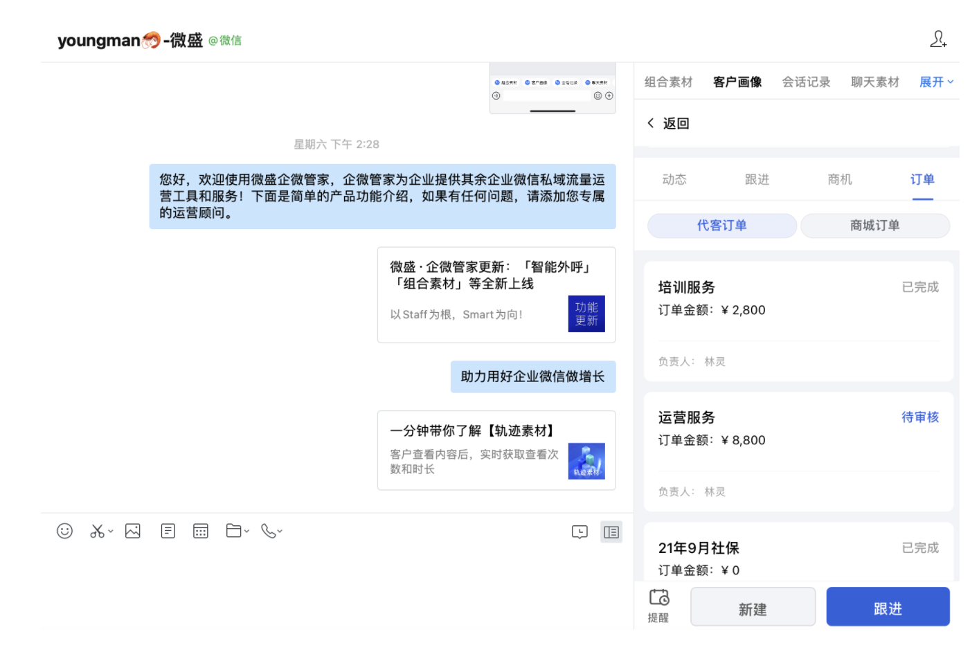Screen dimensions: 979x645
Task: Click the welcome message bubble
Action: coord(382,197)
